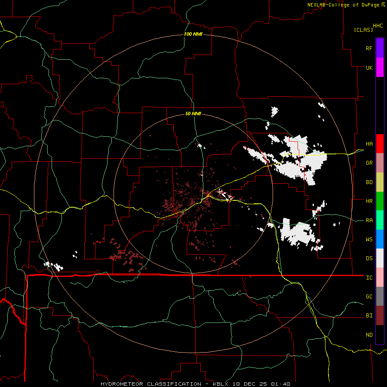Click the IC legend label
Screen dimensions: 387x387
[x=369, y=277]
